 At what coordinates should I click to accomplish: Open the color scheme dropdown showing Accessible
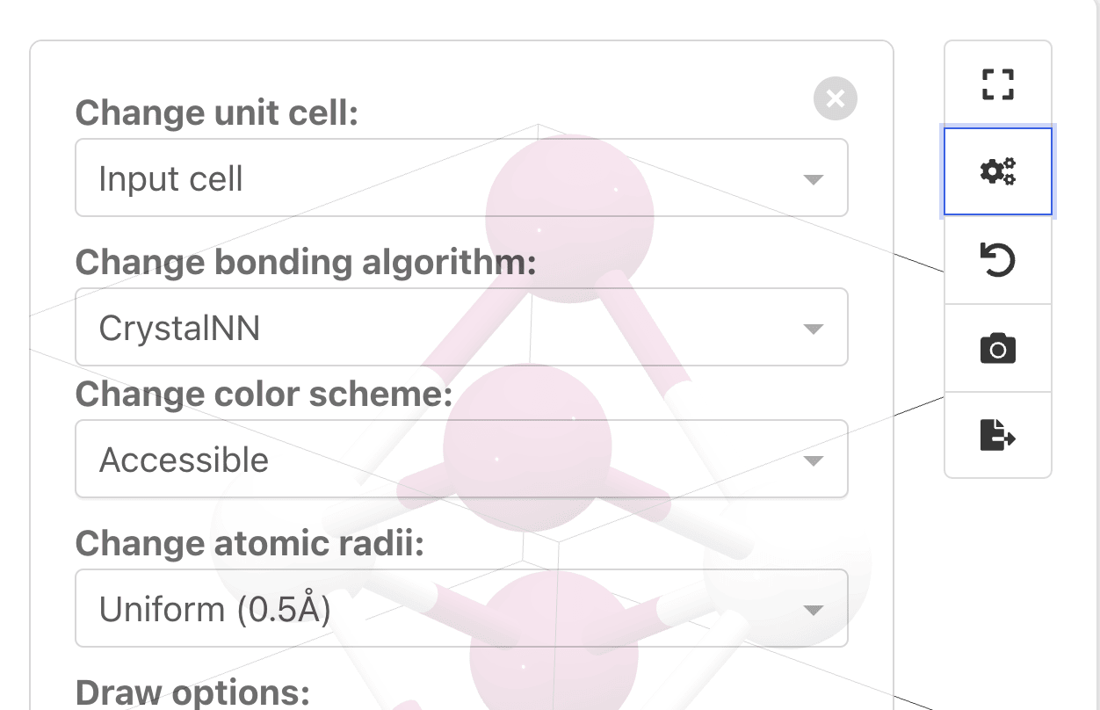click(461, 459)
